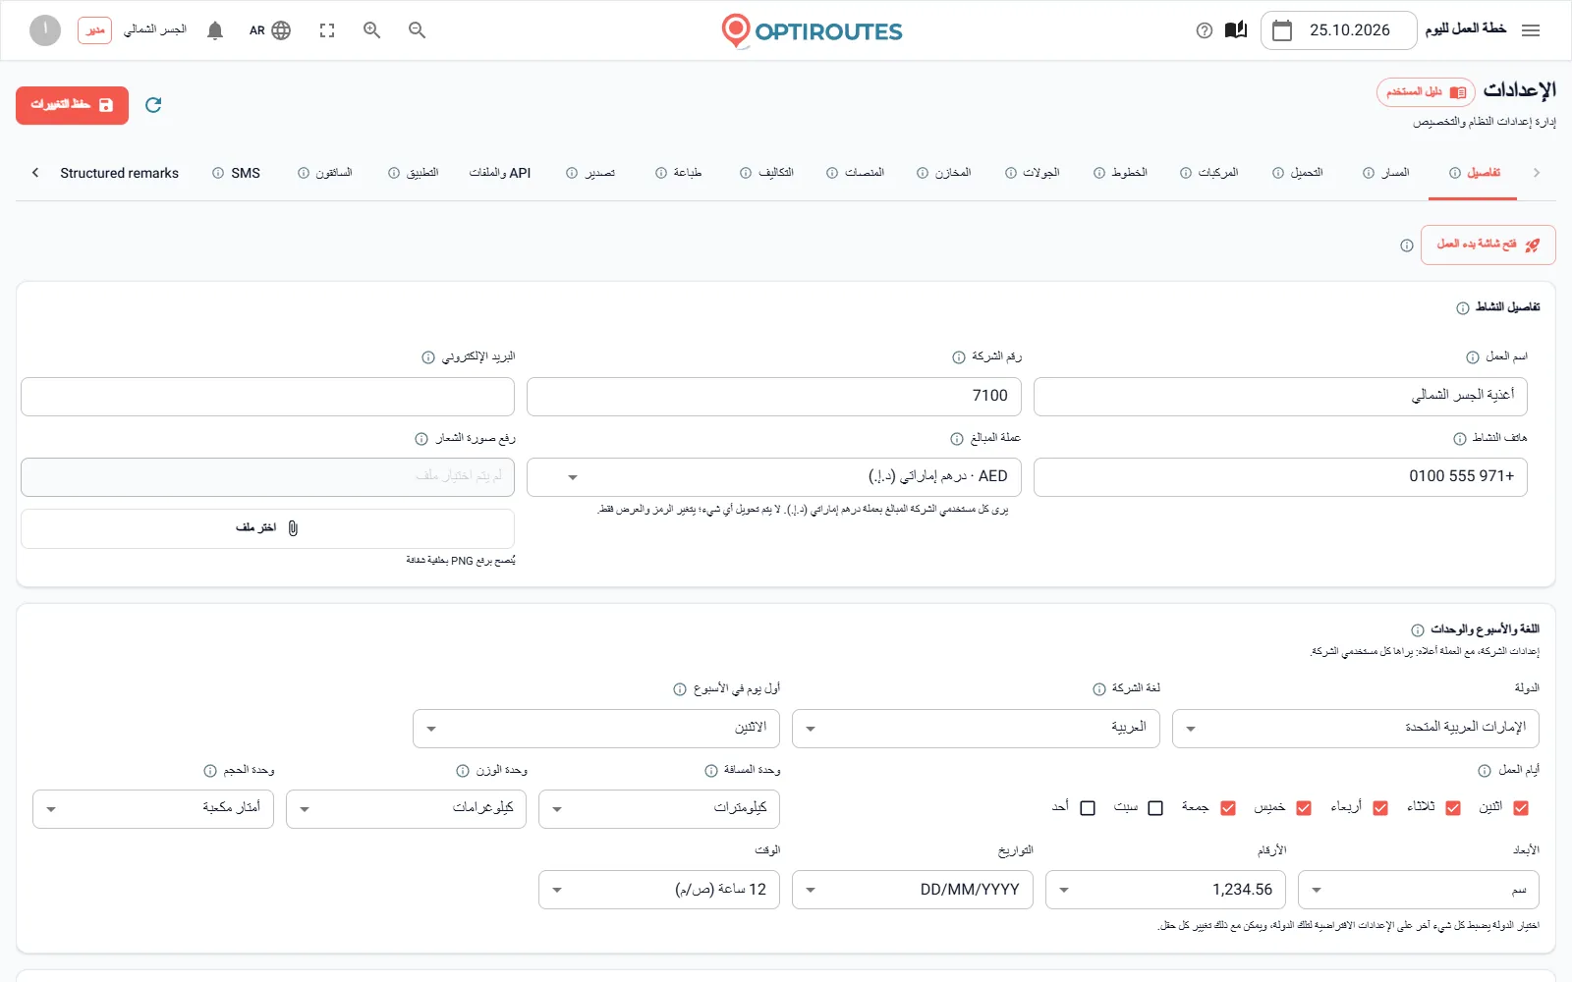The width and height of the screenshot is (1572, 982).
Task: Click the refresh reload icon
Action: click(x=153, y=105)
